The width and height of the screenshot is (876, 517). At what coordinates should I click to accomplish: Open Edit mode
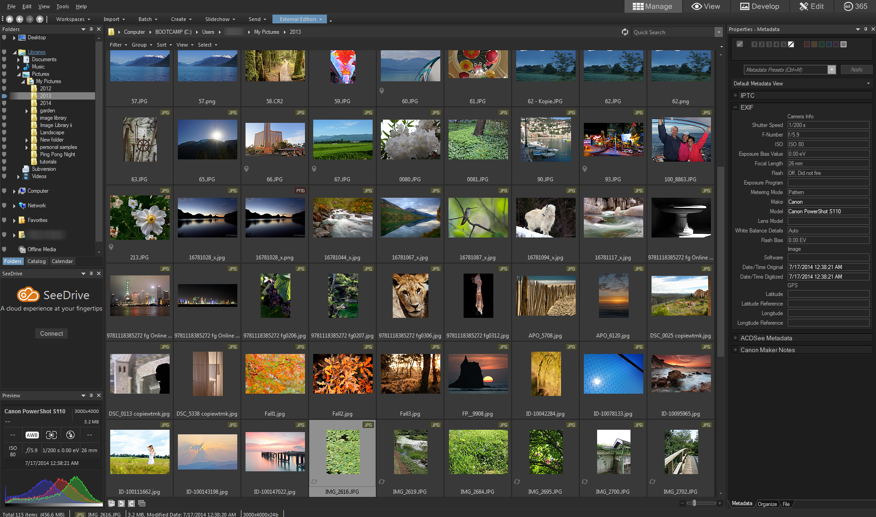(x=812, y=6)
